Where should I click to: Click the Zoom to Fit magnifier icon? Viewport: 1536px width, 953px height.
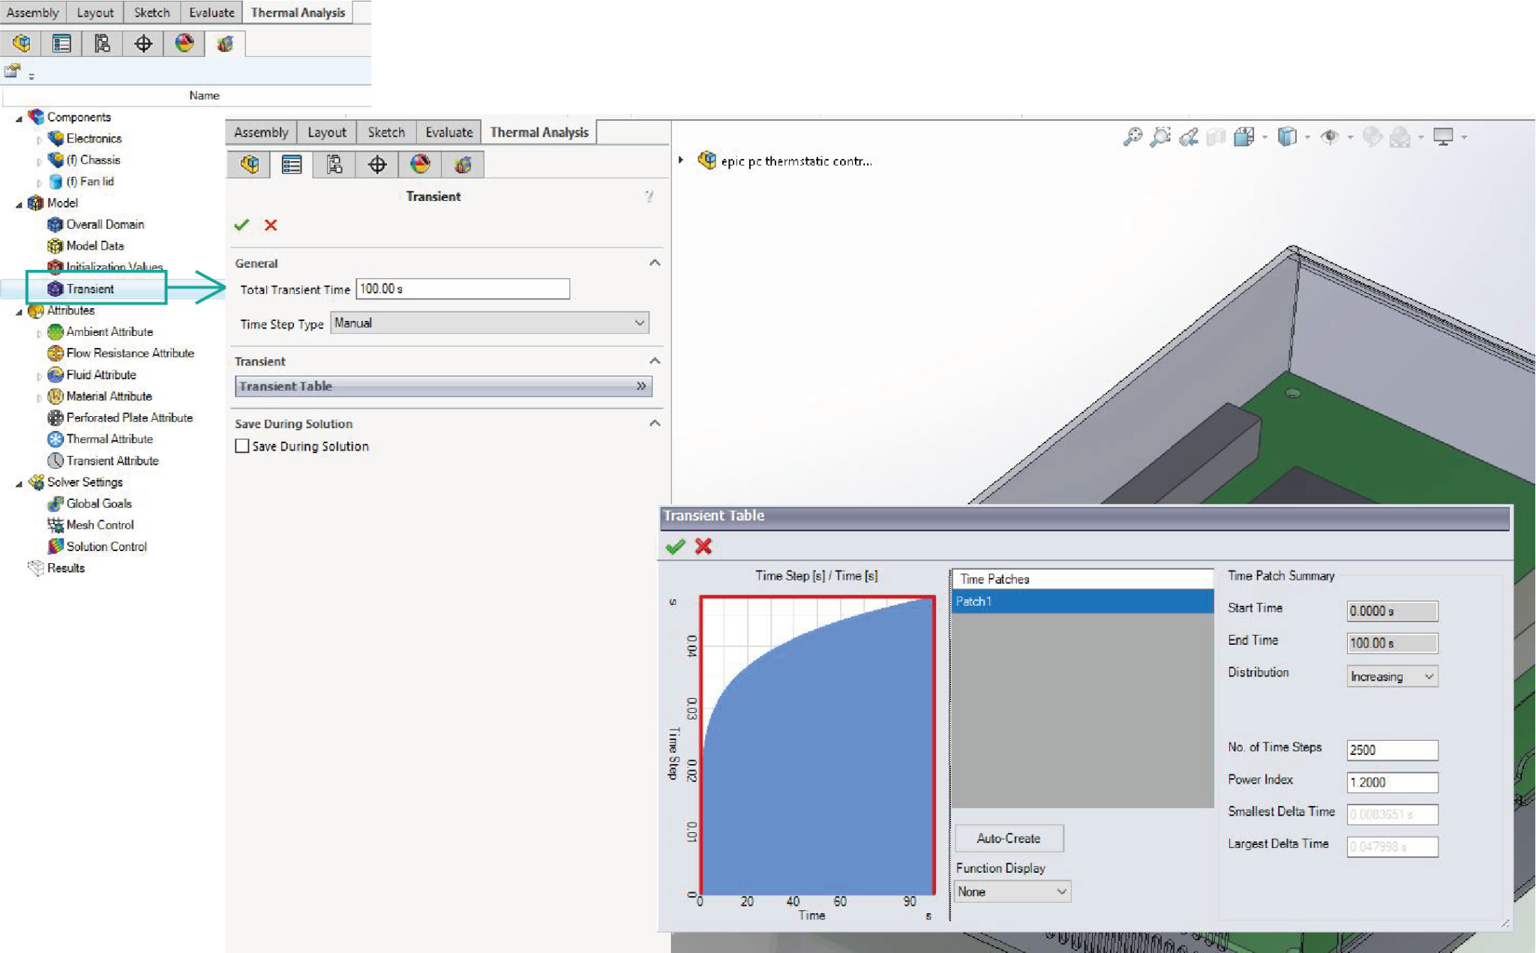click(x=1132, y=136)
